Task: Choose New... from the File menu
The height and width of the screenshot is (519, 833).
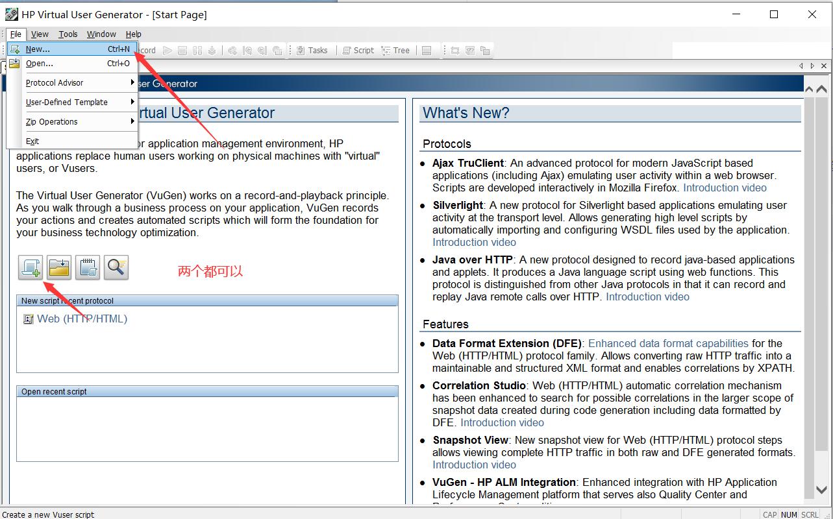Action: [72, 49]
